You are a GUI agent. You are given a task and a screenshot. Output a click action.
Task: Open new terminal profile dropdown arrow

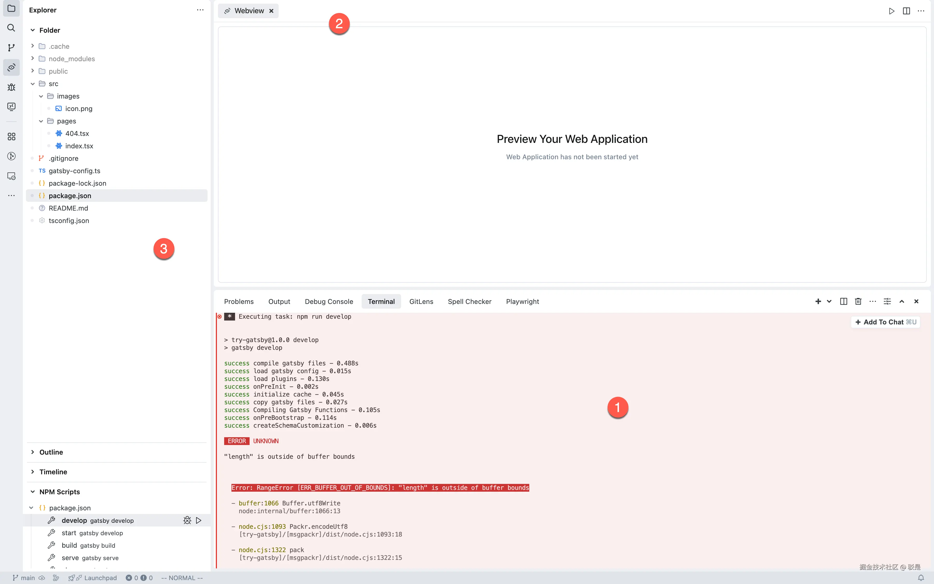pos(829,301)
